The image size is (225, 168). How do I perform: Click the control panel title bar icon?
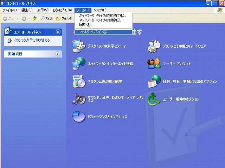click(x=3, y=3)
